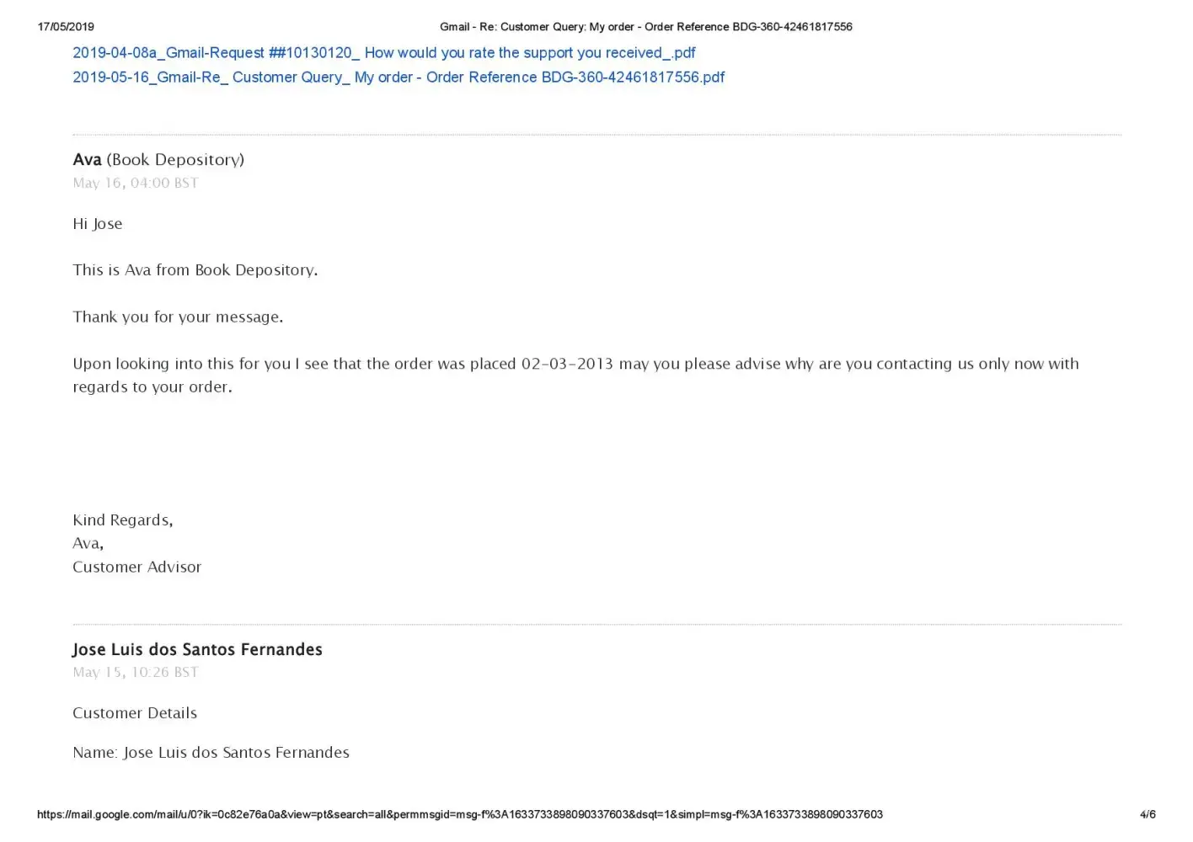Click the "regards to your order" line
The width and height of the screenshot is (1193, 842).
click(152, 387)
